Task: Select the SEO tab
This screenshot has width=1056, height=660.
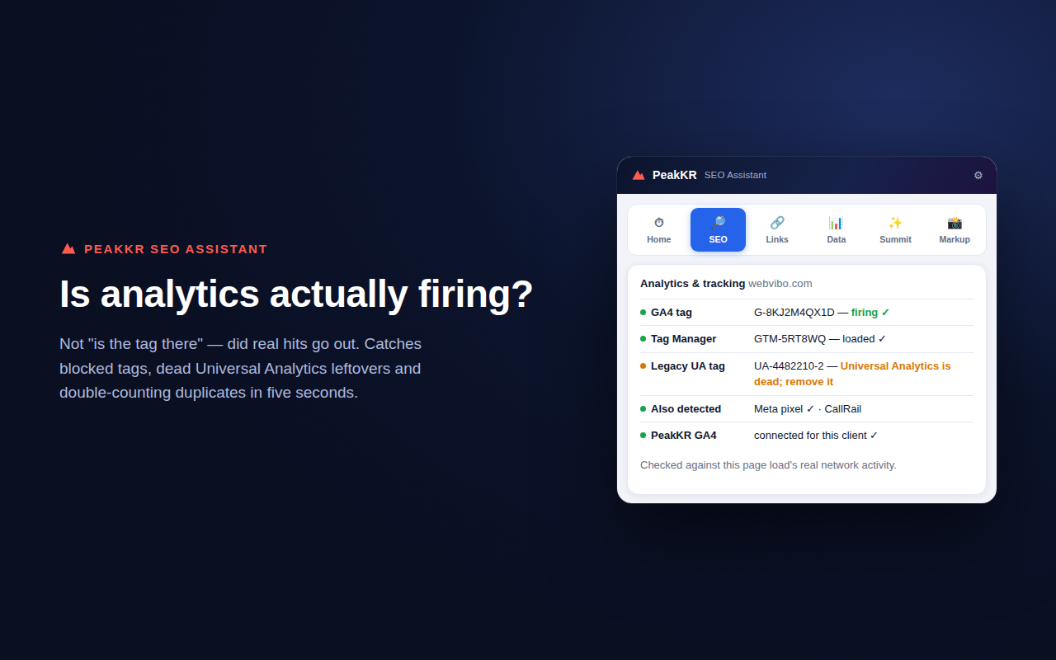Action: [x=718, y=229]
